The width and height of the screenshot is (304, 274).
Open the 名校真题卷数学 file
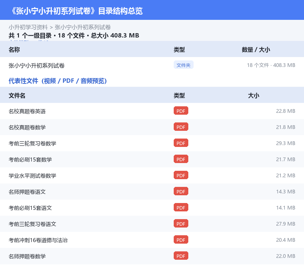coord(27,127)
